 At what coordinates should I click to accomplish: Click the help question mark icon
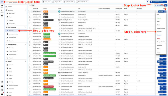[2, 86]
